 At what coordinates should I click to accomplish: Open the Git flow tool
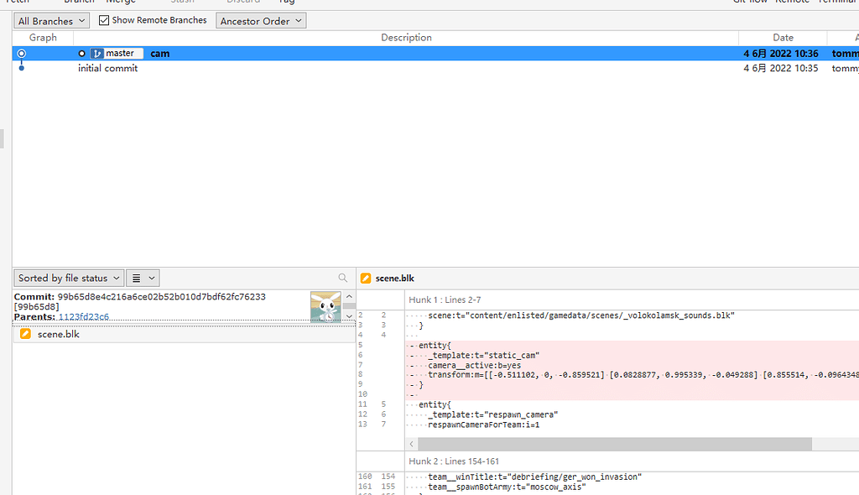(x=749, y=3)
